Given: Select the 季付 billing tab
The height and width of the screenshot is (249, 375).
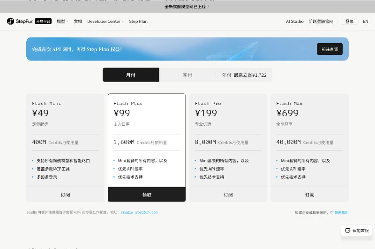Looking at the screenshot, I should pyautogui.click(x=187, y=75).
